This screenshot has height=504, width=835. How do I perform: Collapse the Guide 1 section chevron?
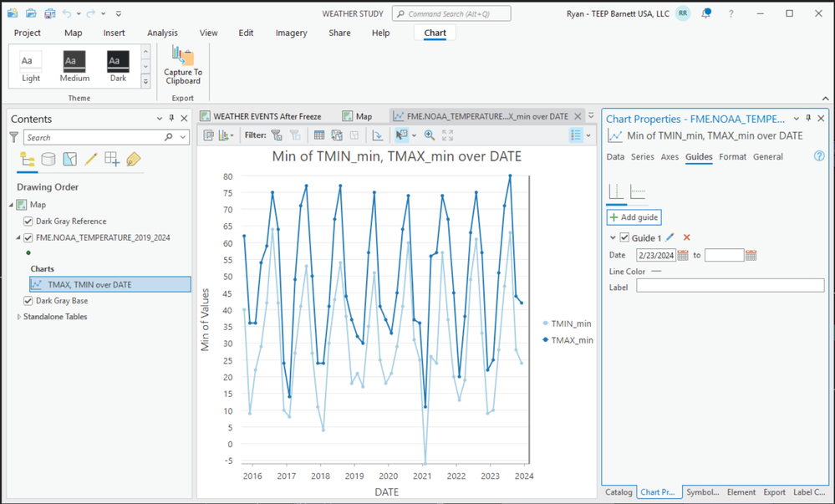(613, 238)
